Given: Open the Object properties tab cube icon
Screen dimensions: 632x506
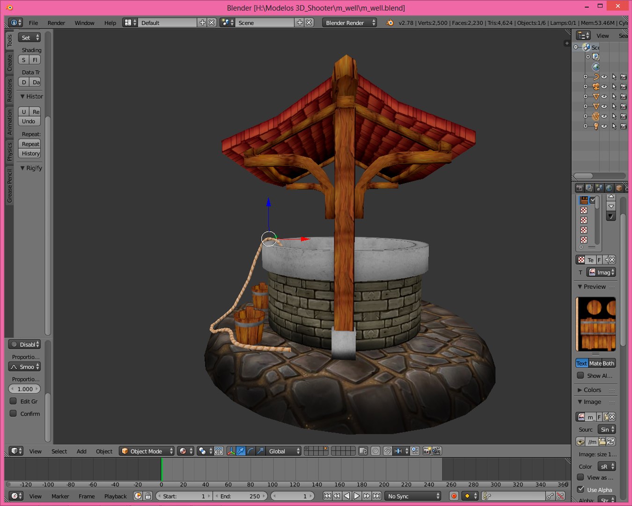Looking at the screenshot, I should click(619, 188).
